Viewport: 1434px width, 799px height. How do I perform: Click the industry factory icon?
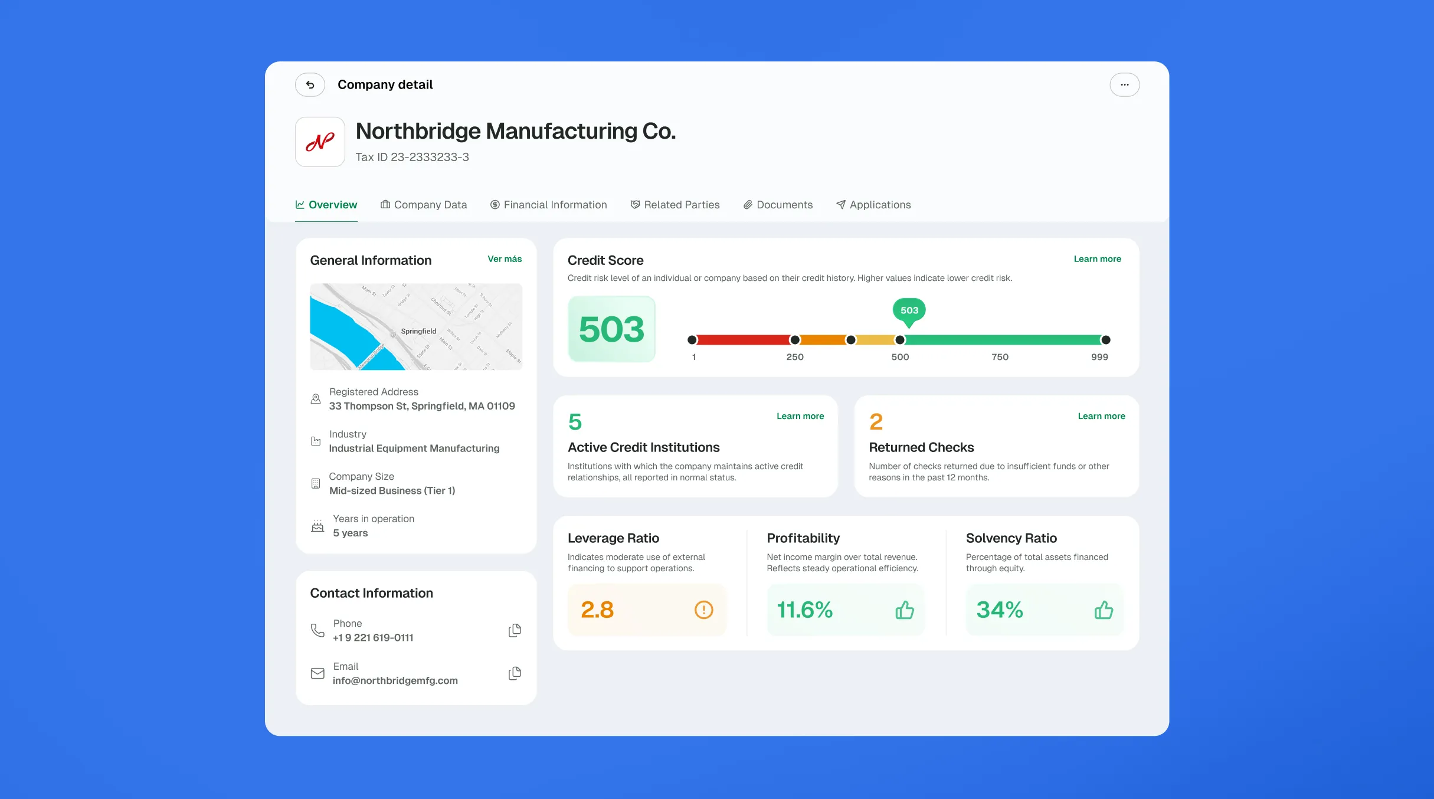[x=316, y=441]
